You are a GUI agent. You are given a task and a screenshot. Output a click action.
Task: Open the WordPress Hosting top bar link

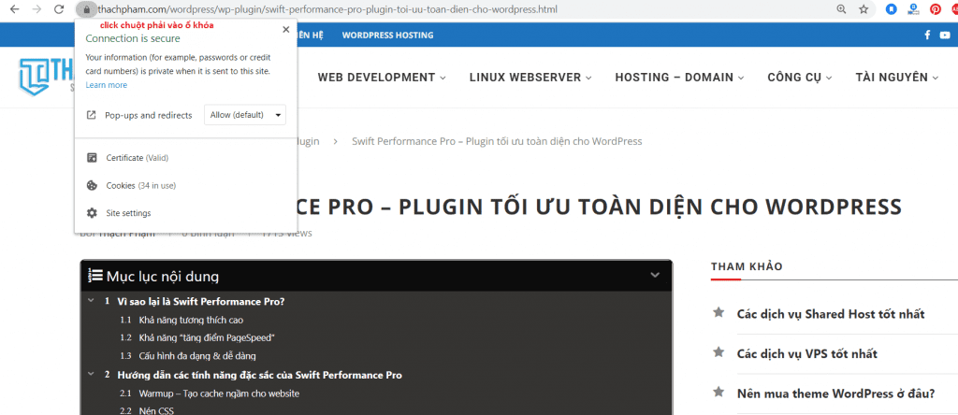click(387, 36)
